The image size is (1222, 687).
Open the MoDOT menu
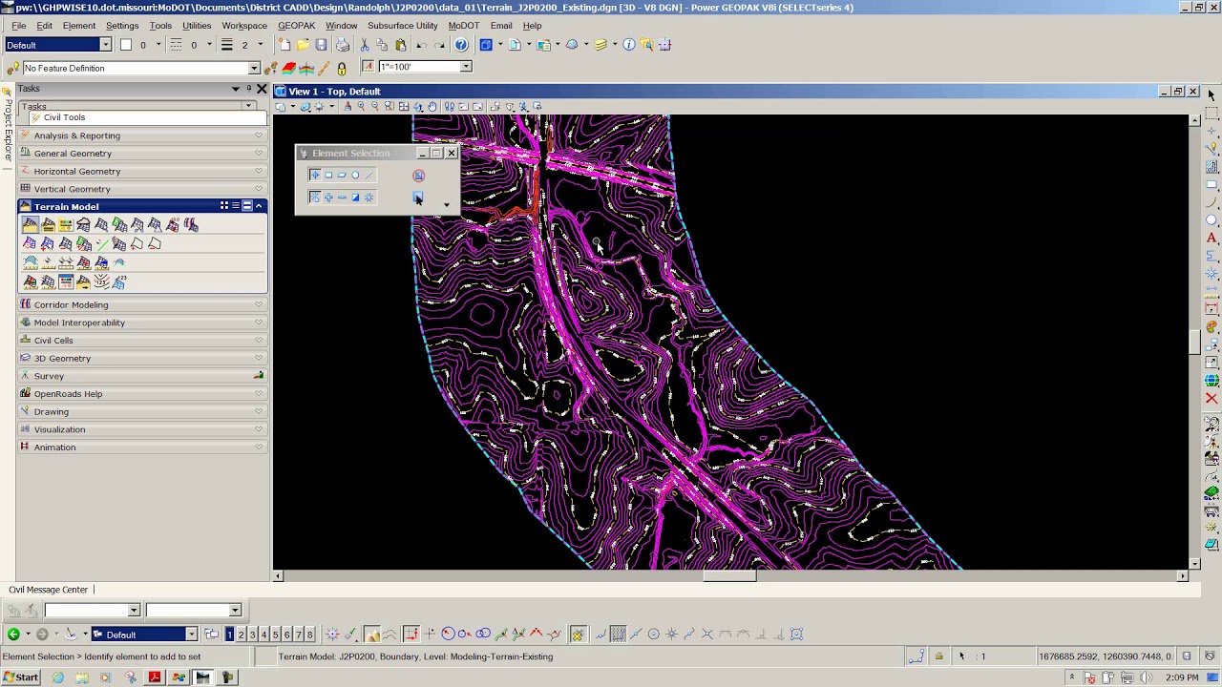point(464,26)
